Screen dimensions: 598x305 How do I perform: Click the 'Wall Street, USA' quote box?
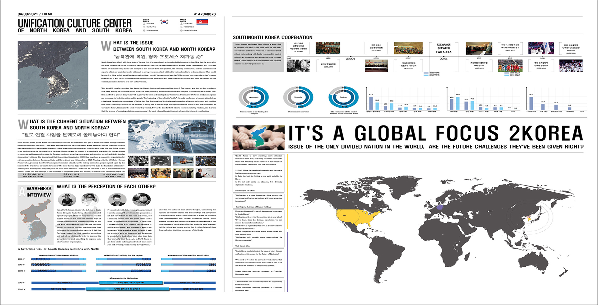click(x=259, y=228)
